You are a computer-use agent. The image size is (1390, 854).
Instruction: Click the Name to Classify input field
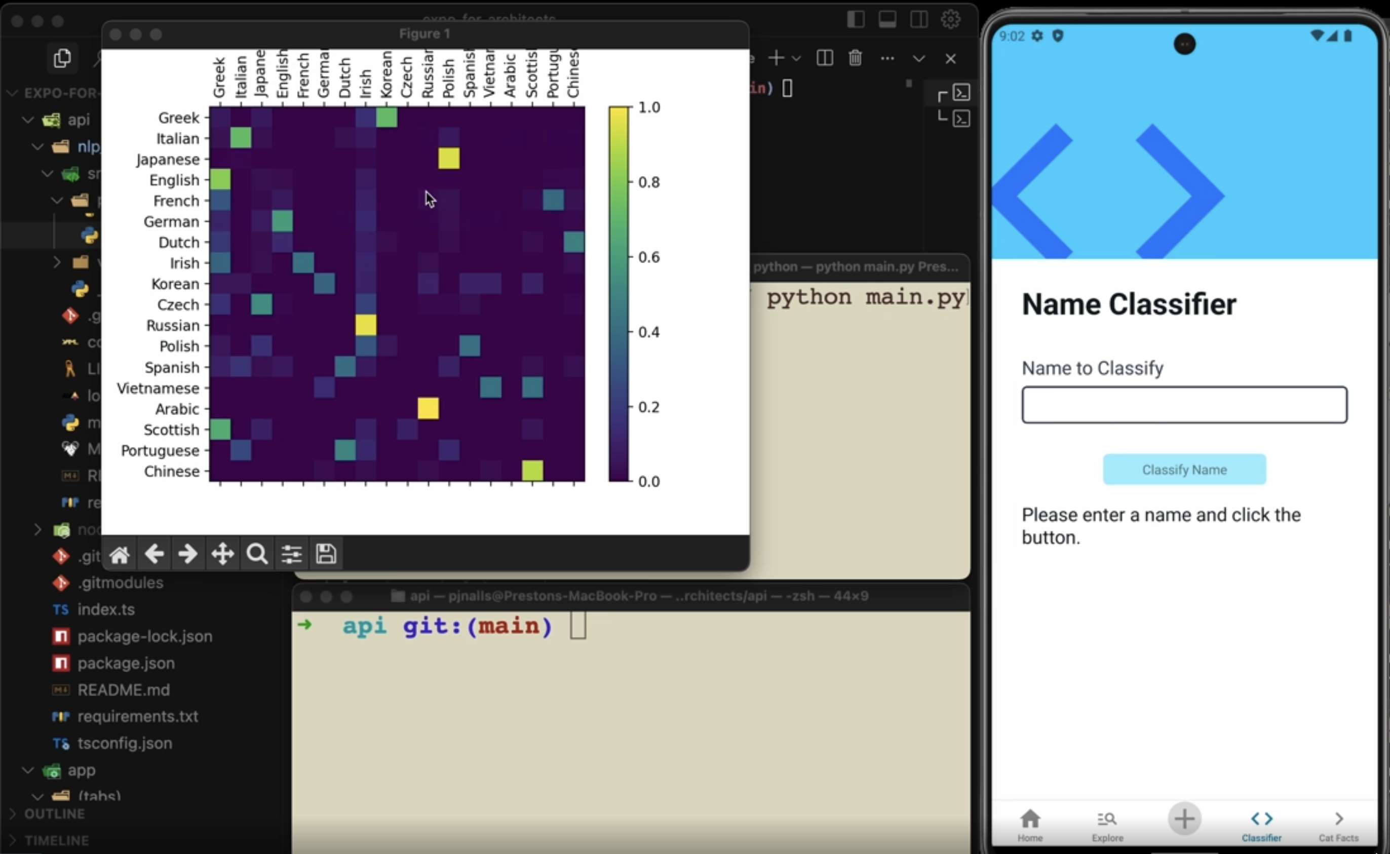click(x=1183, y=404)
